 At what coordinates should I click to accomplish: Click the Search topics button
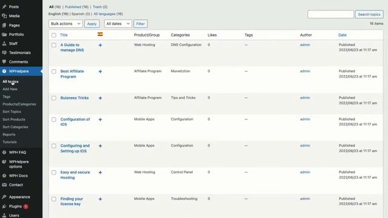pyautogui.click(x=369, y=15)
